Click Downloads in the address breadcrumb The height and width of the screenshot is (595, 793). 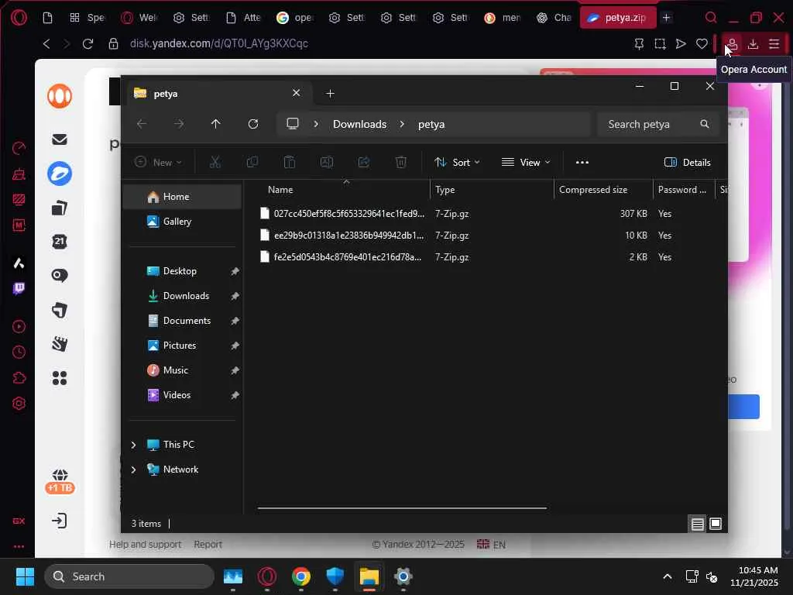click(x=359, y=125)
